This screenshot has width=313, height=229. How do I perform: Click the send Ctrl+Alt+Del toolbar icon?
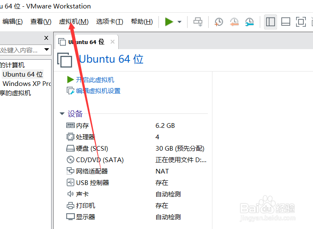(198, 22)
